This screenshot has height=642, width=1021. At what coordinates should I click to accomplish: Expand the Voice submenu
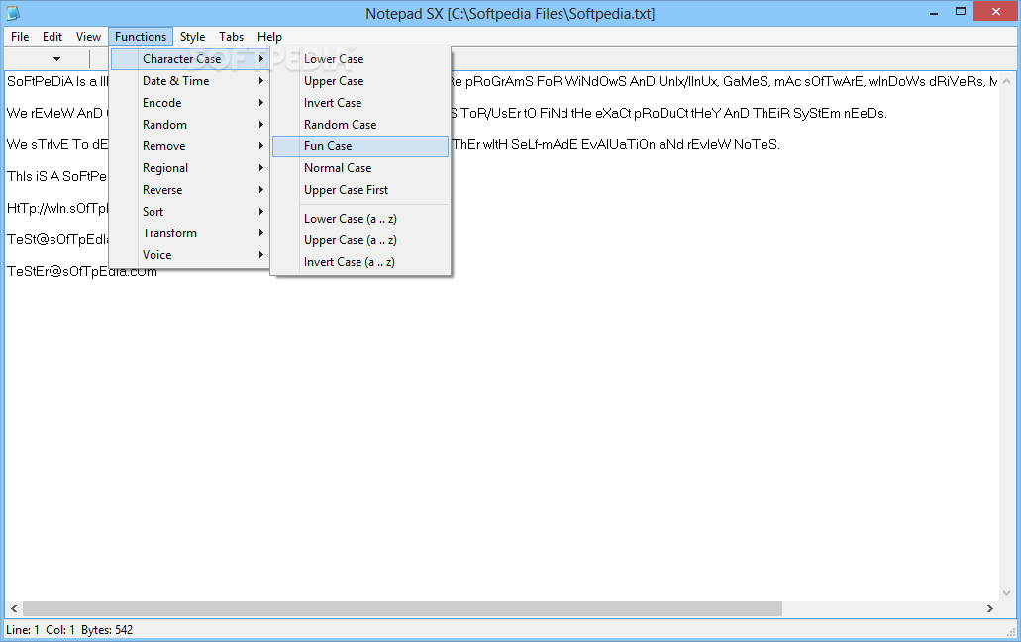point(190,255)
